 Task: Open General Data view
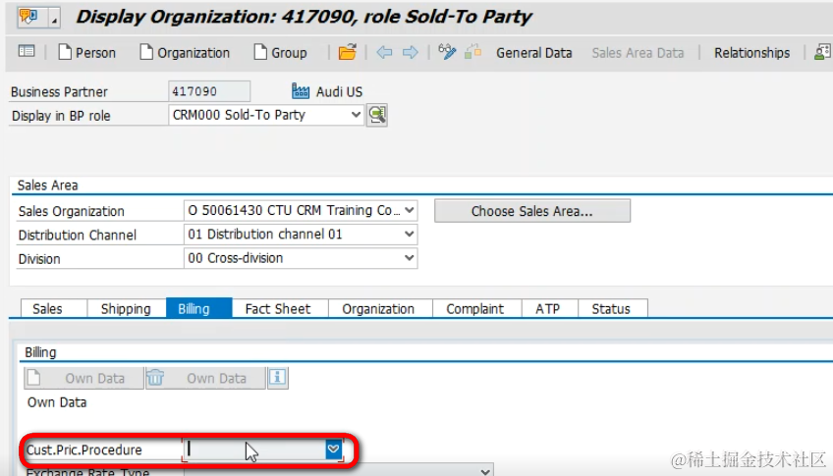(x=534, y=53)
